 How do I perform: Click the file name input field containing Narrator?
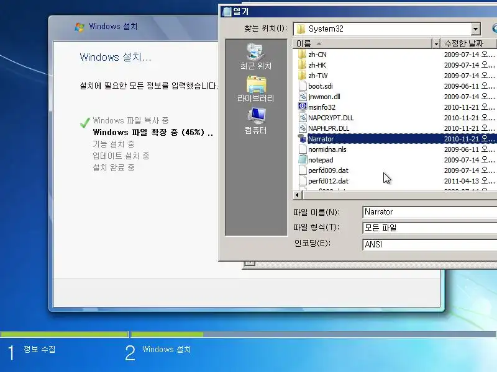429,212
